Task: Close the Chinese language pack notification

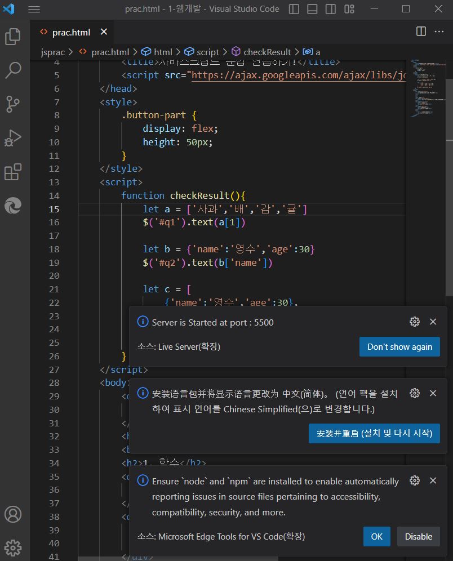Action: tap(433, 393)
